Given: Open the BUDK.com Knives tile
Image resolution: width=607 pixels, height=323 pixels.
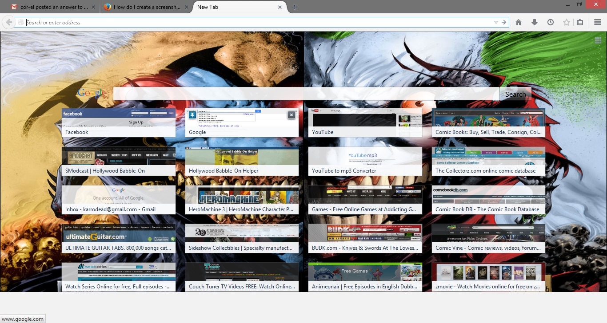Looking at the screenshot, I should pyautogui.click(x=365, y=238).
